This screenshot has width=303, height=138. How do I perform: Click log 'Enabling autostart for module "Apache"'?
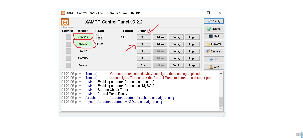click(126, 82)
